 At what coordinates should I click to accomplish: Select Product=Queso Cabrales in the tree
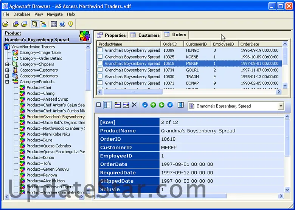(48, 146)
